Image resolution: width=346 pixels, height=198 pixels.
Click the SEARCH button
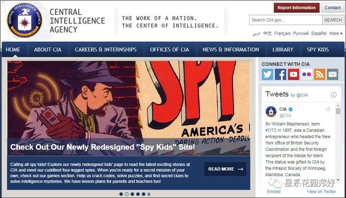tap(333, 20)
